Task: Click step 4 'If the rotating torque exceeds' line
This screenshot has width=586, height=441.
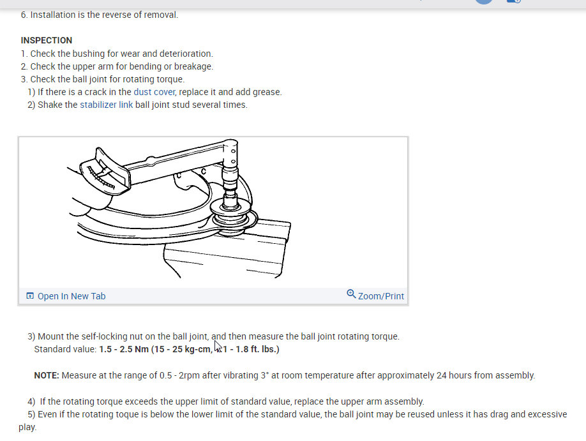Action: tap(226, 401)
